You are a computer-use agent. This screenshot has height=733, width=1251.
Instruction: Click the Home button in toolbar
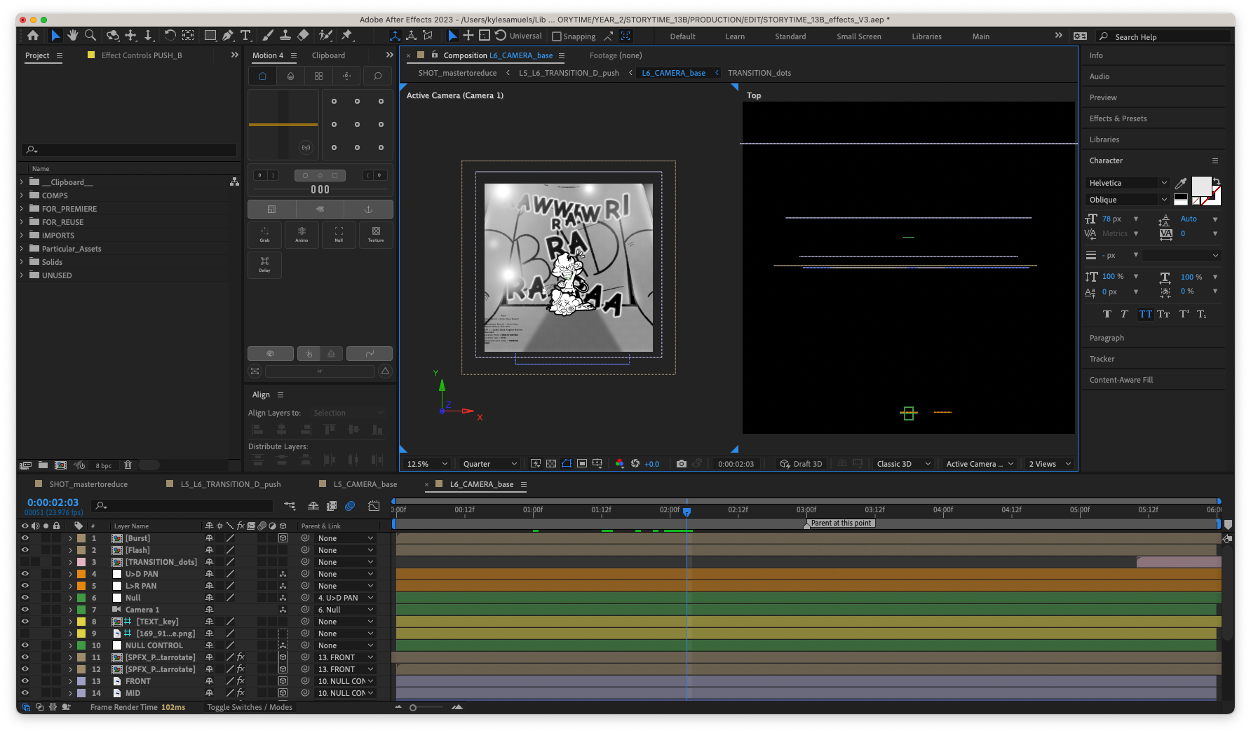[33, 36]
